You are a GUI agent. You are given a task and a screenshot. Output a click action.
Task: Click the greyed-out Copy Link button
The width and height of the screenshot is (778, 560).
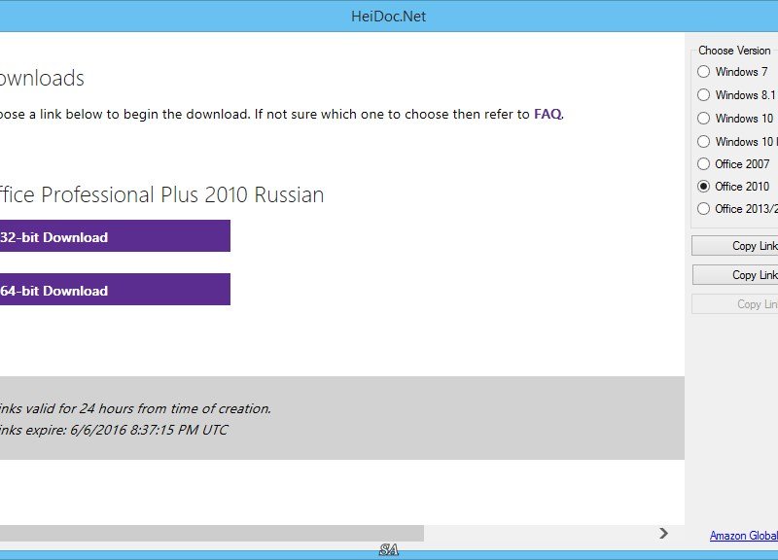pyautogui.click(x=735, y=304)
